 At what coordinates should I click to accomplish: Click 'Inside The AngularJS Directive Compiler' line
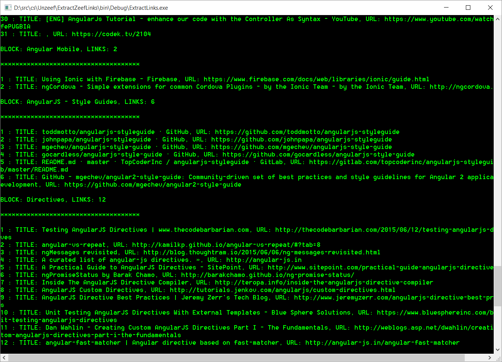(217, 282)
